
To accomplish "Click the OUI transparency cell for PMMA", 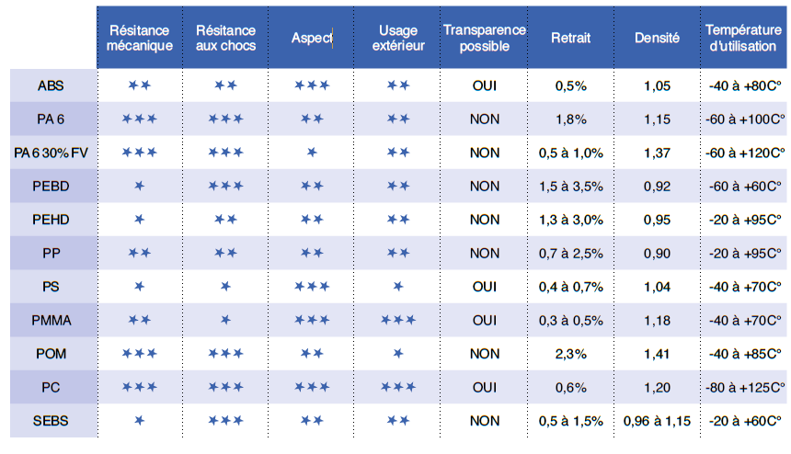I will pyautogui.click(x=484, y=320).
